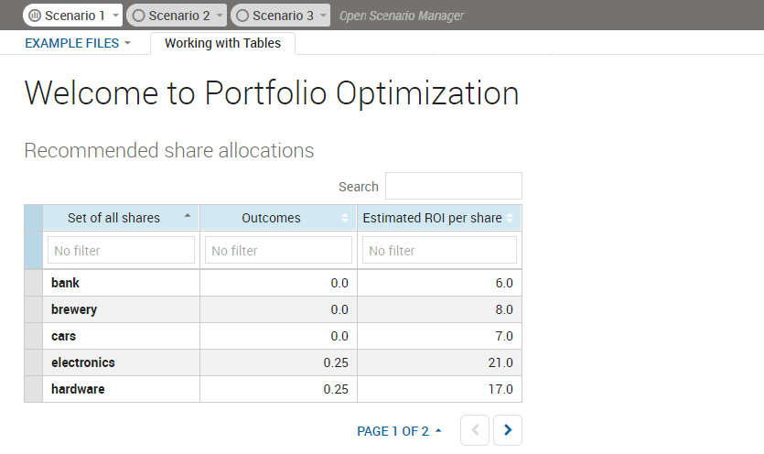Open the Scenario 3 dropdown arrow
The width and height of the screenshot is (764, 454).
pyautogui.click(x=323, y=16)
